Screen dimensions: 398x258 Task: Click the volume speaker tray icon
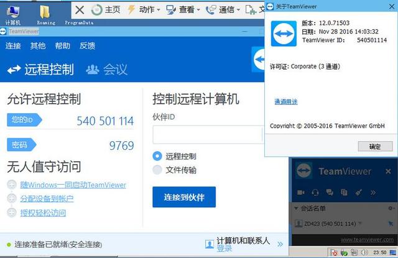364,252
